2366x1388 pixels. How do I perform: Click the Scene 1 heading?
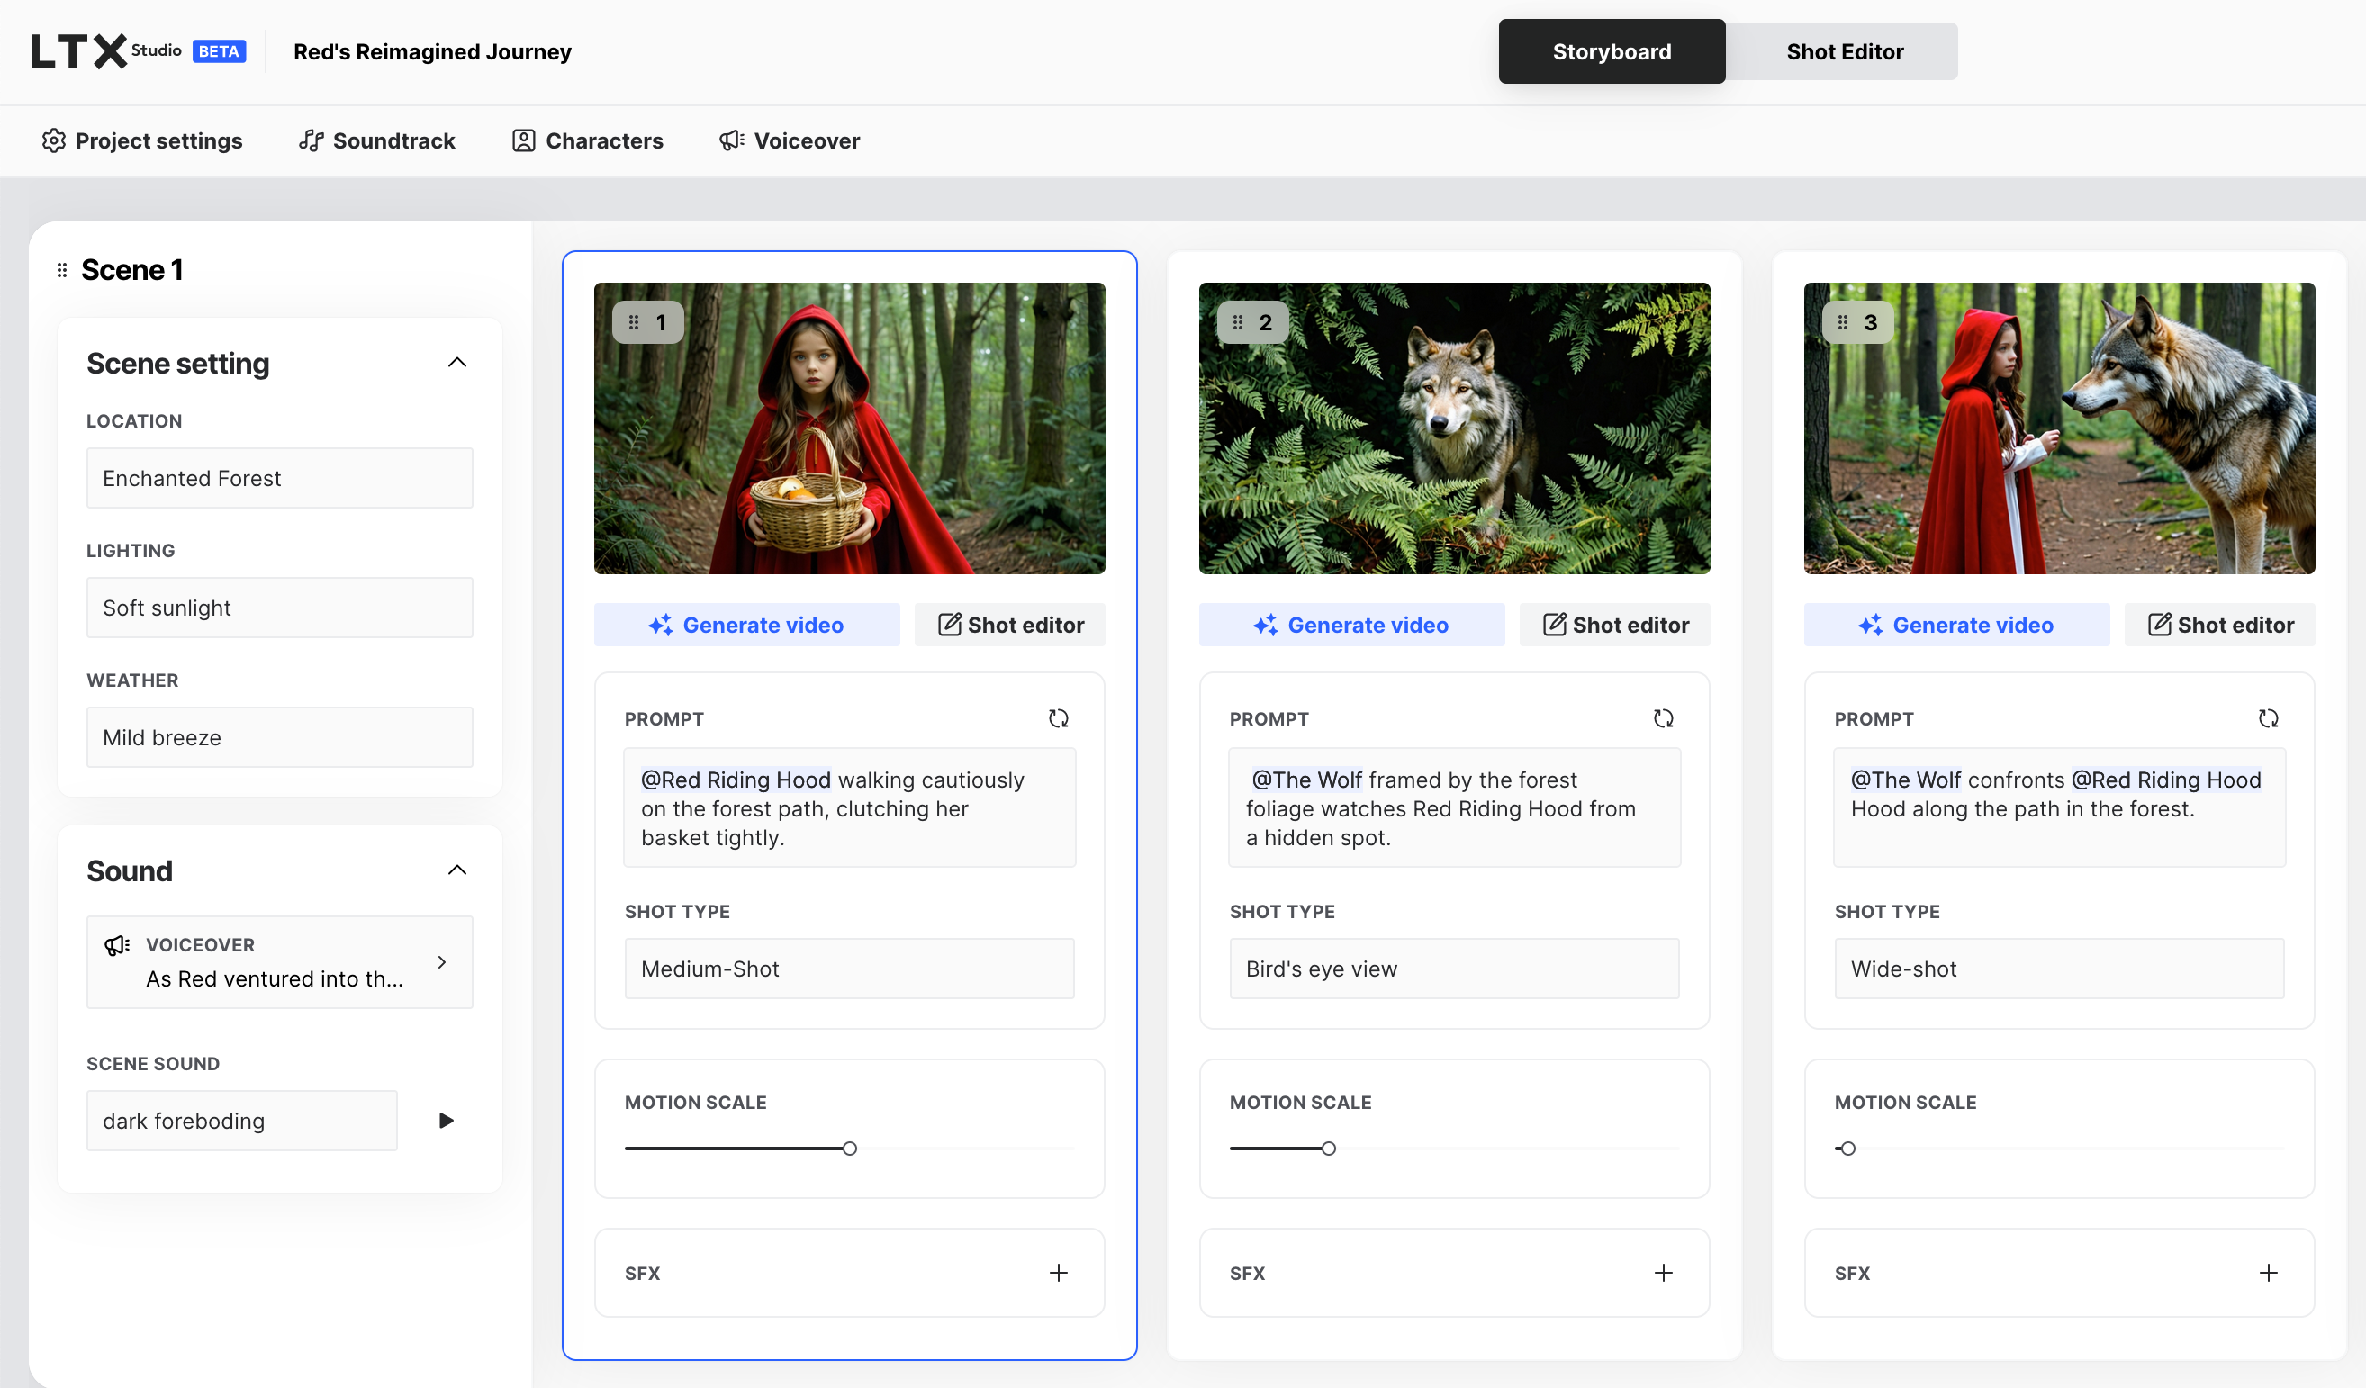click(131, 270)
